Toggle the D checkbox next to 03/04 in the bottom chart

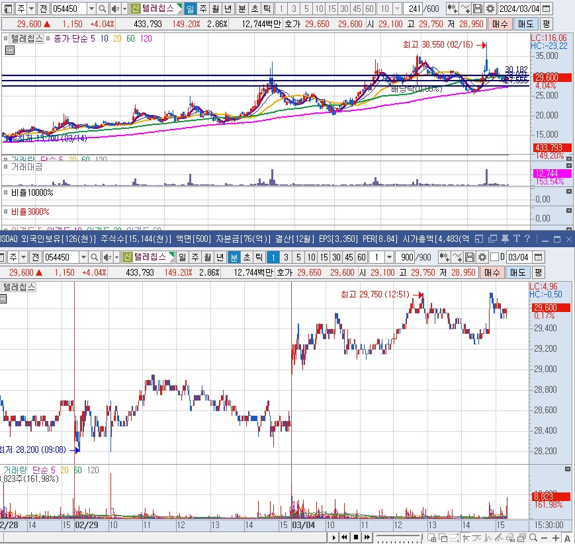pyautogui.click(x=494, y=257)
